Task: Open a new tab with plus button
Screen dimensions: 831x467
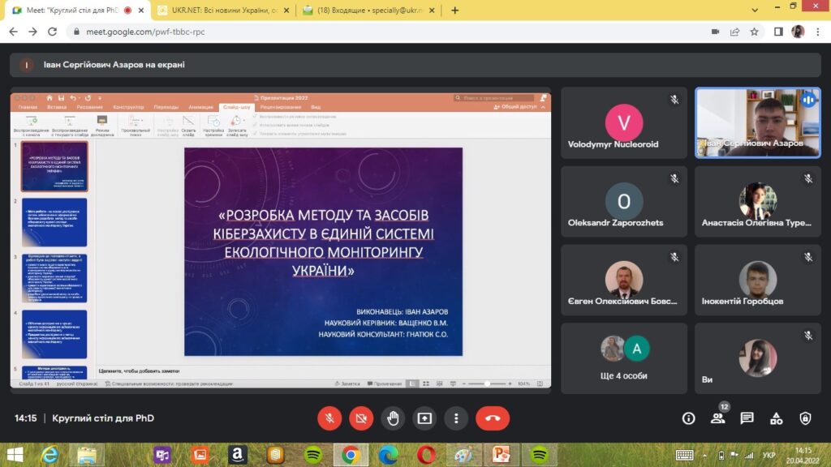Action: pos(454,11)
